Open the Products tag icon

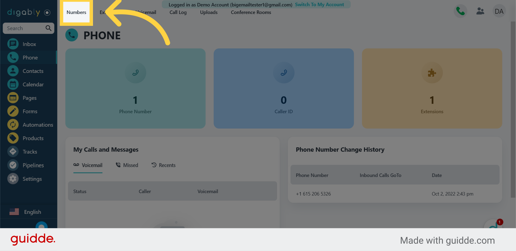click(x=13, y=138)
